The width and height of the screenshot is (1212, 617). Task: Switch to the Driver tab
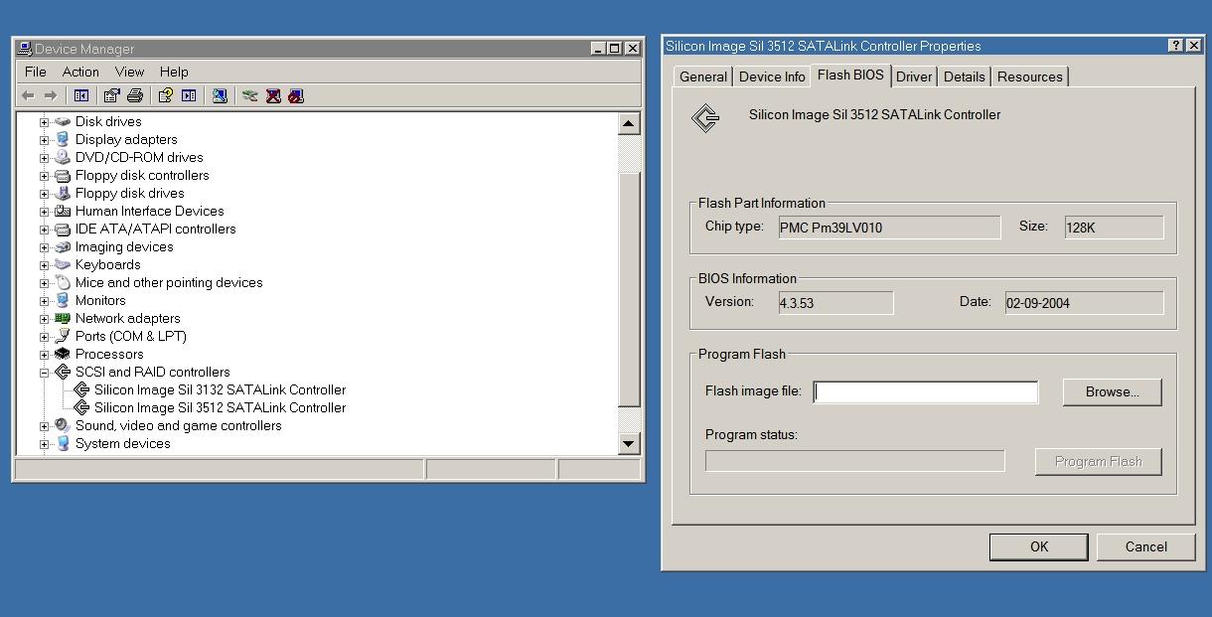coord(914,77)
